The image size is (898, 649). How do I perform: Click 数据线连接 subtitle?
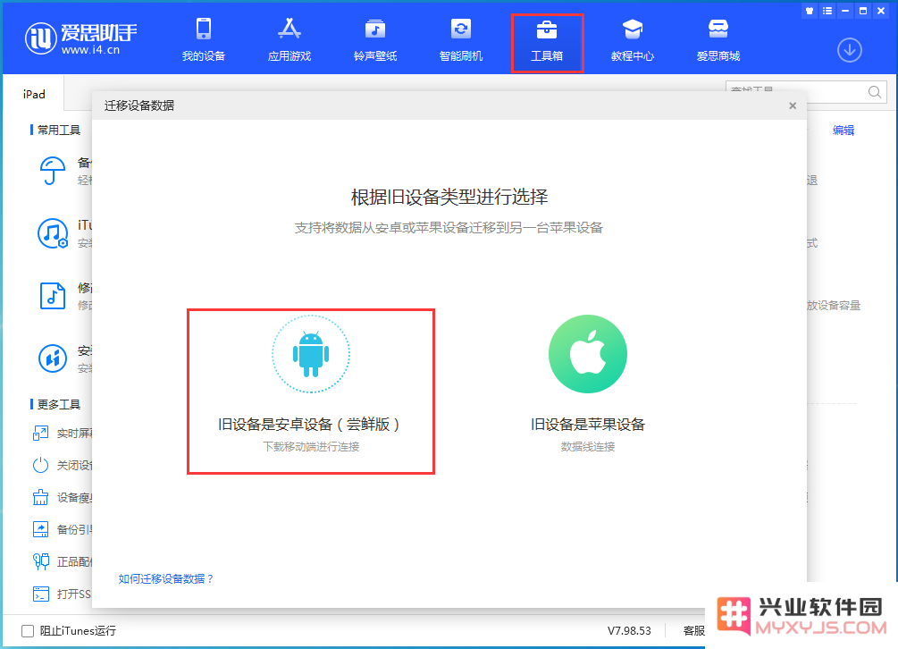tap(588, 447)
